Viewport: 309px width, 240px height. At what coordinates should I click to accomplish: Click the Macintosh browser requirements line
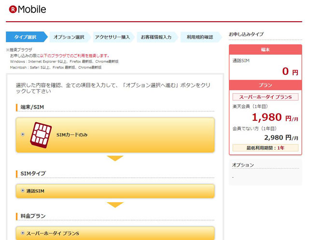click(56, 68)
